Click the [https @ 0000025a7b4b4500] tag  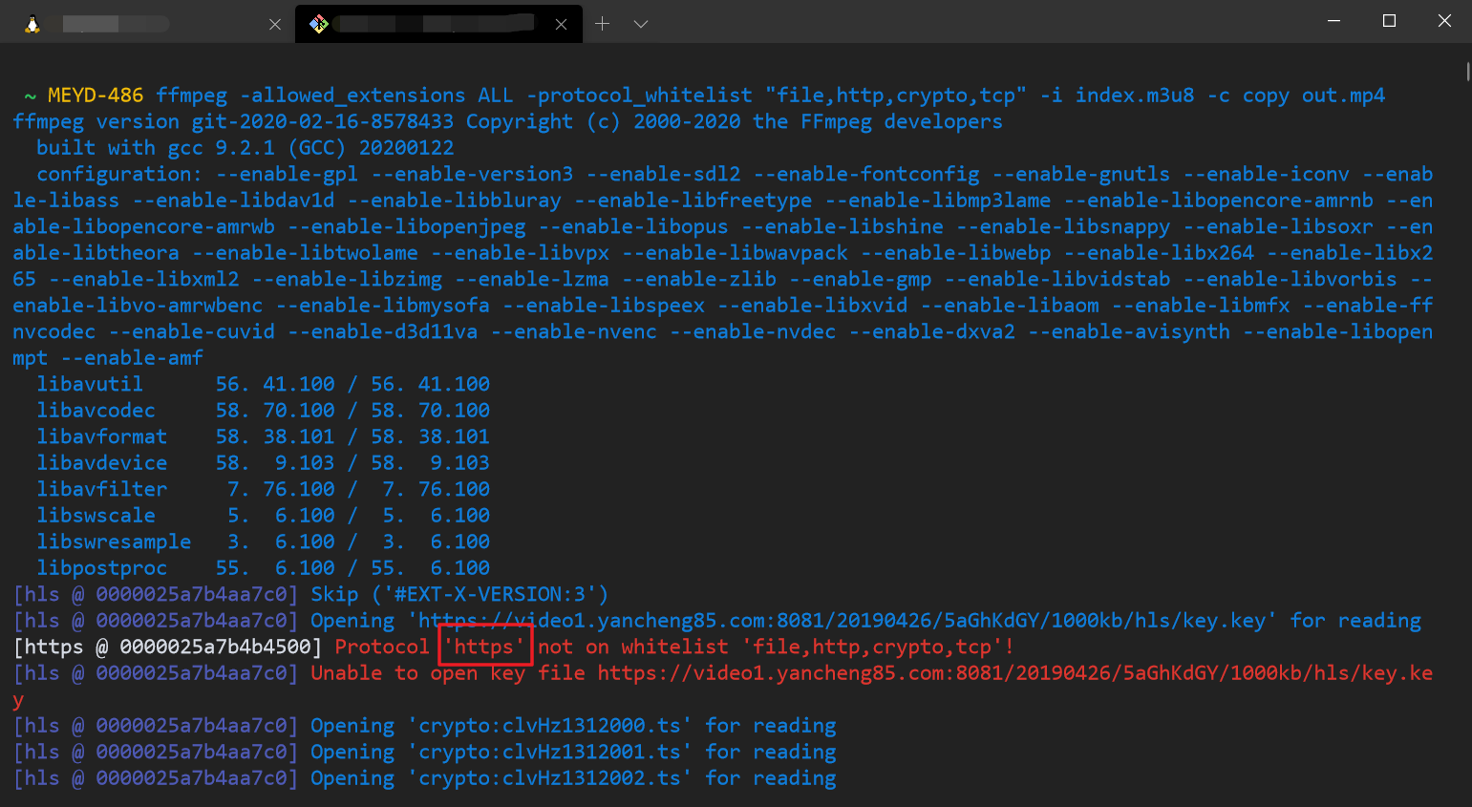[167, 647]
